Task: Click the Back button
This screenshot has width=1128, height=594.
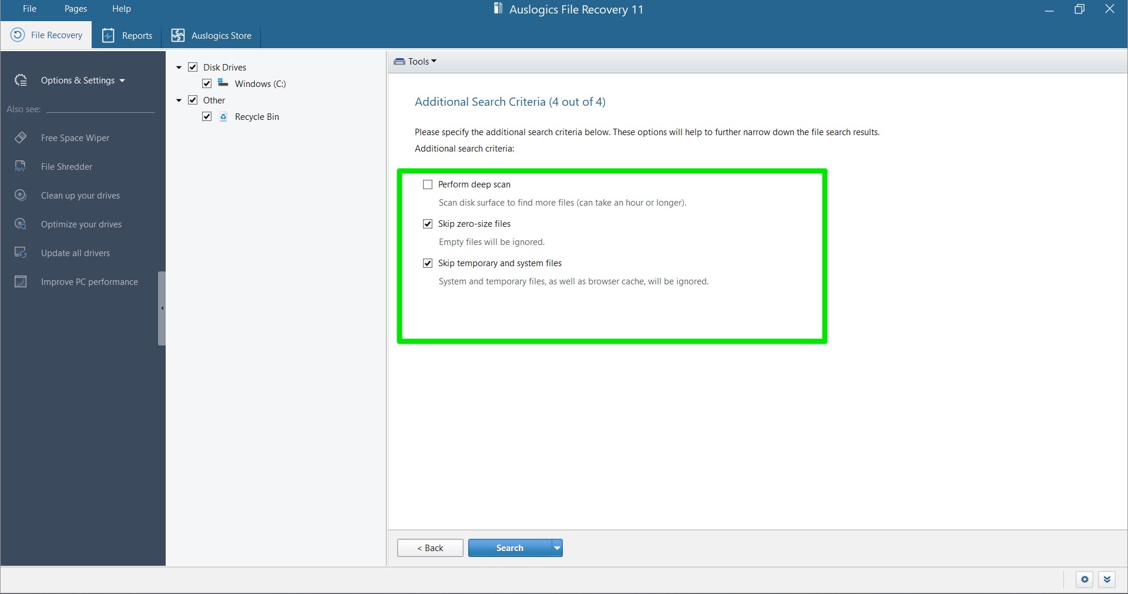Action: click(x=430, y=548)
